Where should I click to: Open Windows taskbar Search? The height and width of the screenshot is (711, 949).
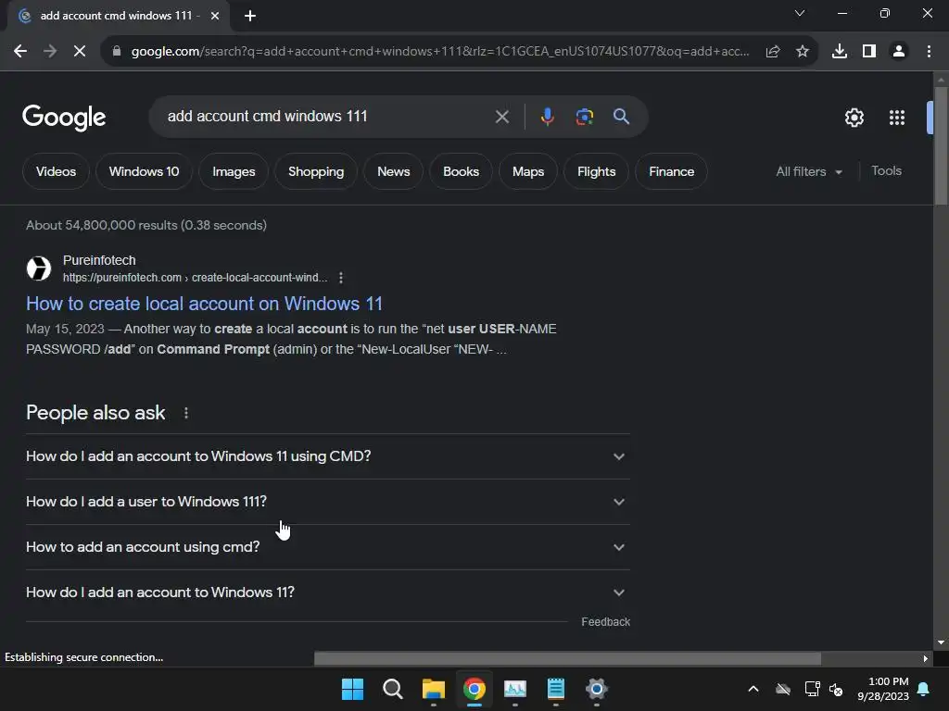(x=393, y=689)
